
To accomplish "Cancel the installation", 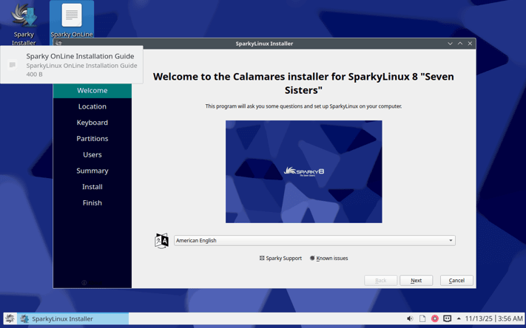I will coord(456,281).
